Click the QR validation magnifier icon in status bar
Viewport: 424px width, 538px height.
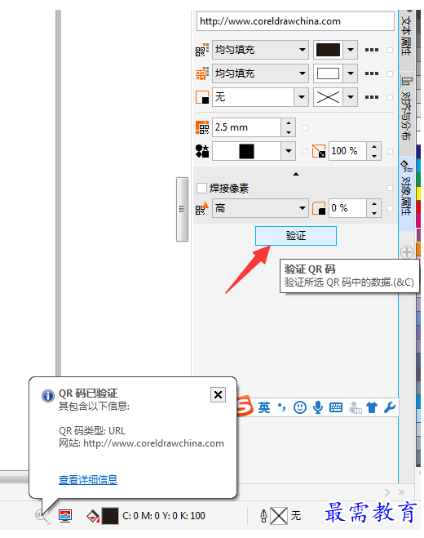coord(42,517)
